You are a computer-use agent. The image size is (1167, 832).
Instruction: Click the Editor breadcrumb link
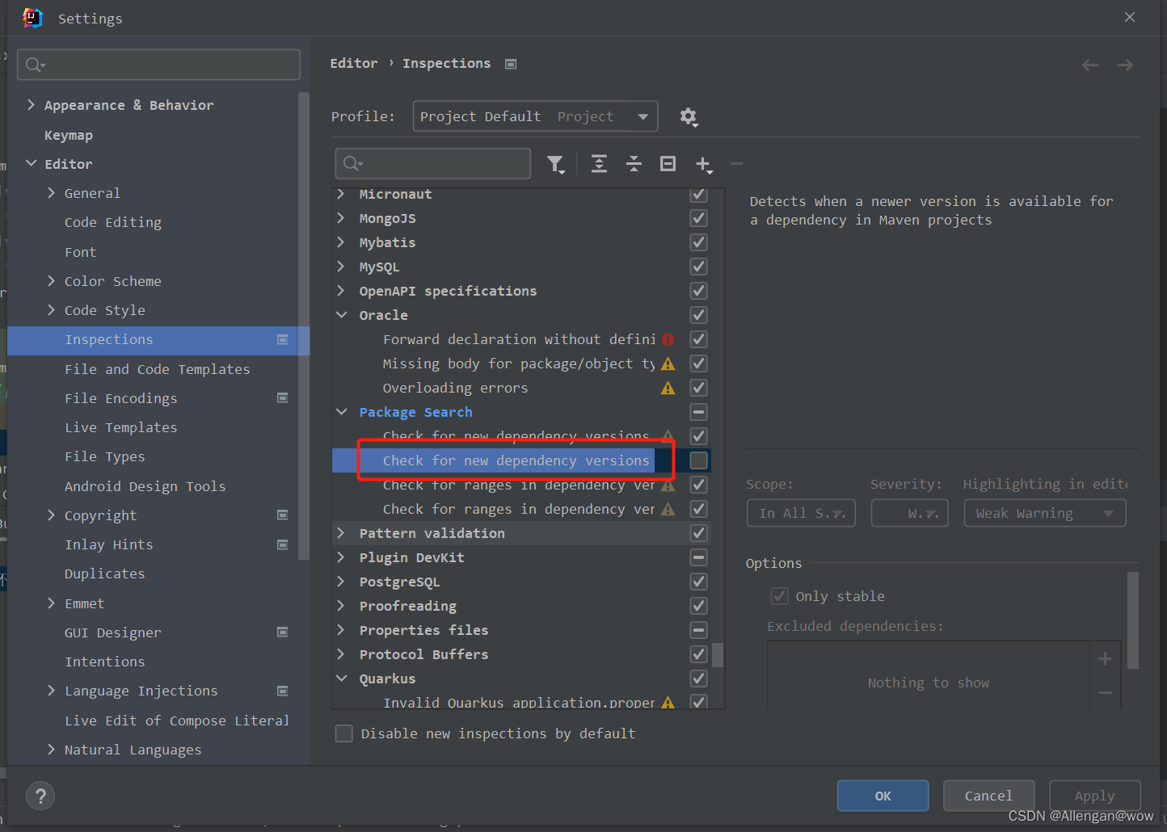(354, 63)
